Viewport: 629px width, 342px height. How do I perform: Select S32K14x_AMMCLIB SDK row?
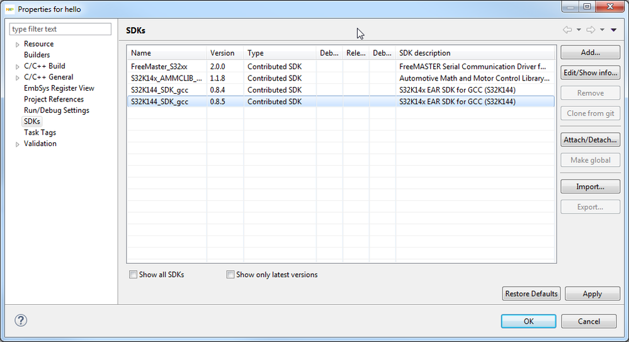point(341,78)
